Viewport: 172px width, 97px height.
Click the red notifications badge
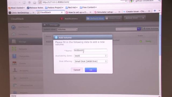click(x=62, y=19)
